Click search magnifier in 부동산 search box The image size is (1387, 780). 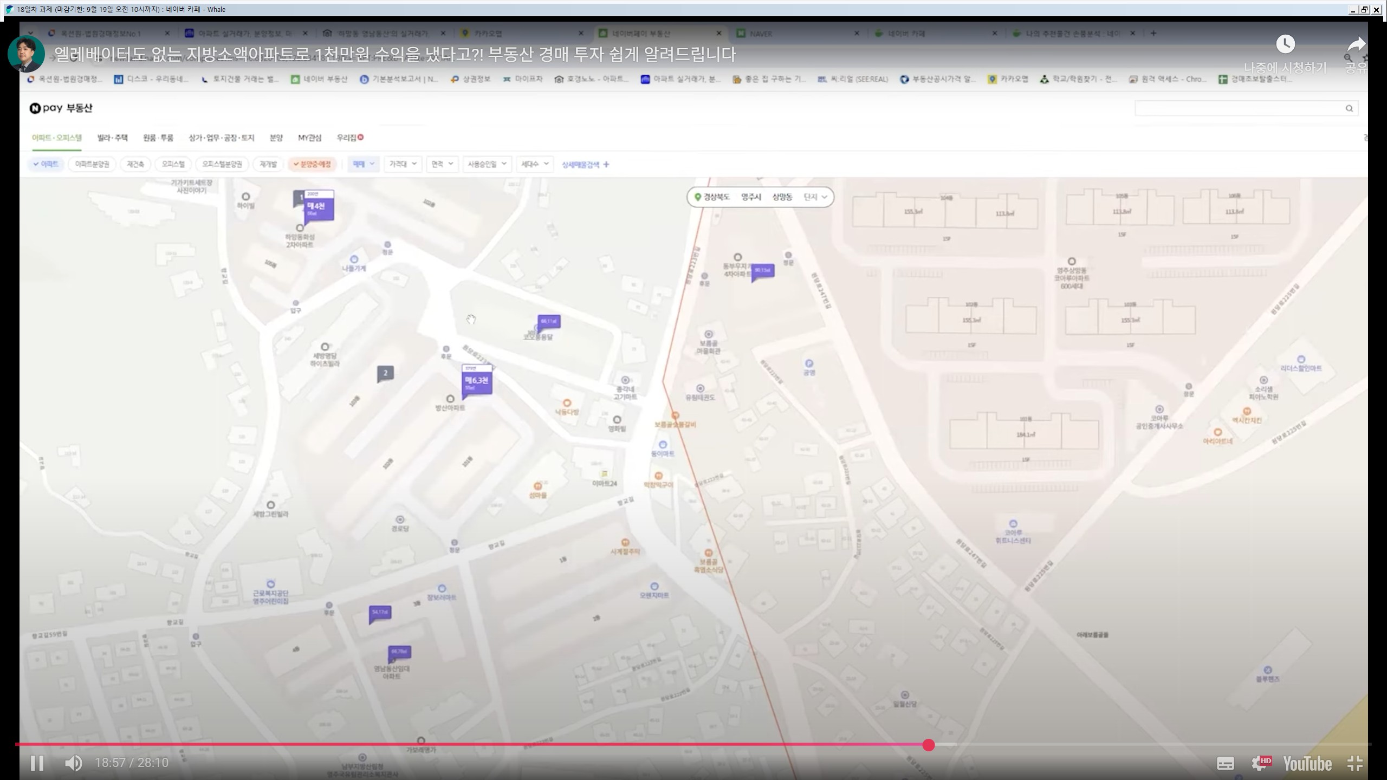(x=1349, y=108)
